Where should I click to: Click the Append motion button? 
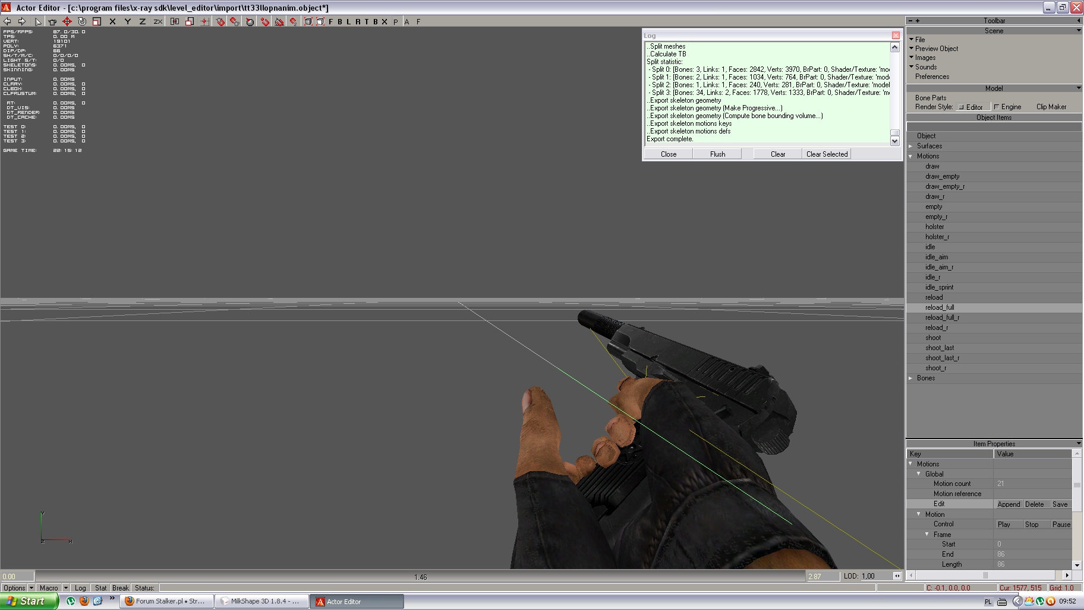[1009, 504]
